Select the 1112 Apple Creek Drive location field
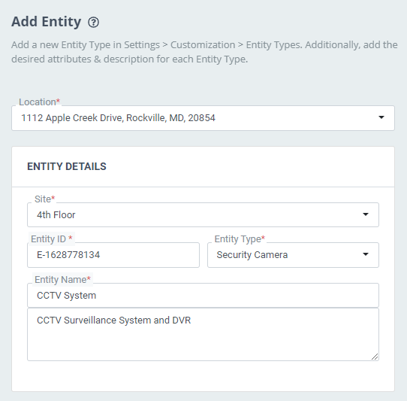The image size is (407, 401). pos(203,118)
